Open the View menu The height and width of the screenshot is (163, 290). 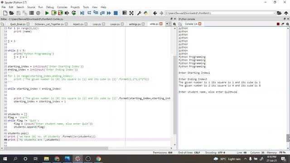[95, 7]
